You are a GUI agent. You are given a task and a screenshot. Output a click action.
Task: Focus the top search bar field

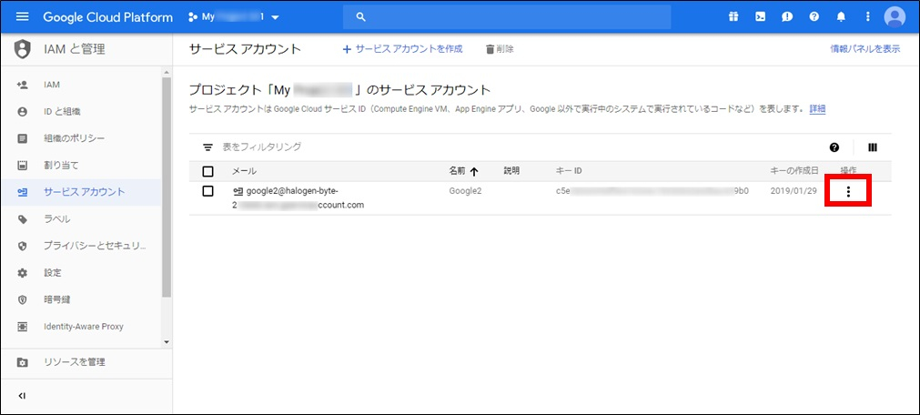coord(507,17)
